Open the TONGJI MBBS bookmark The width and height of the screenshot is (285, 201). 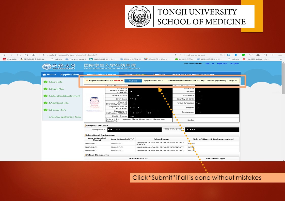click(x=76, y=59)
